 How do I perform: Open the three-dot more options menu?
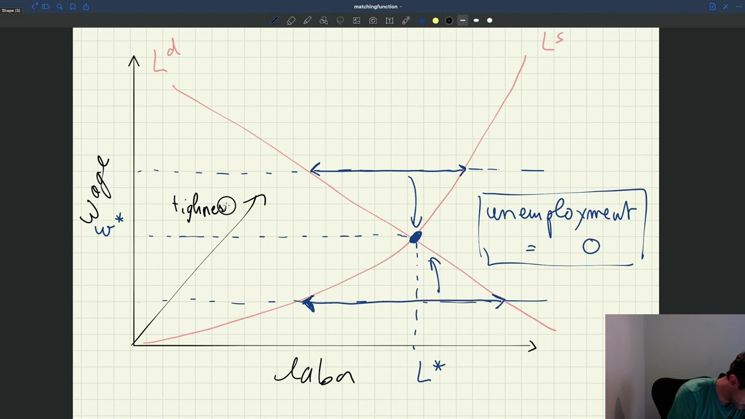coord(738,6)
